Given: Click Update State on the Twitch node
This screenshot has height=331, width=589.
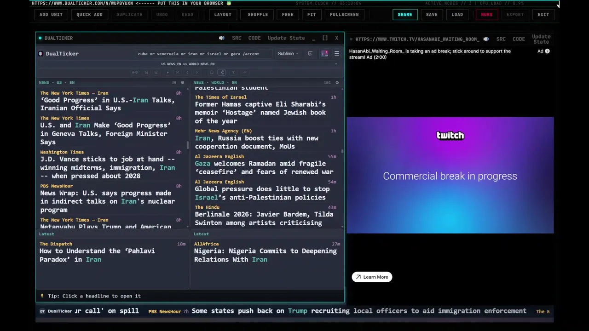Looking at the screenshot, I should 541,39.
